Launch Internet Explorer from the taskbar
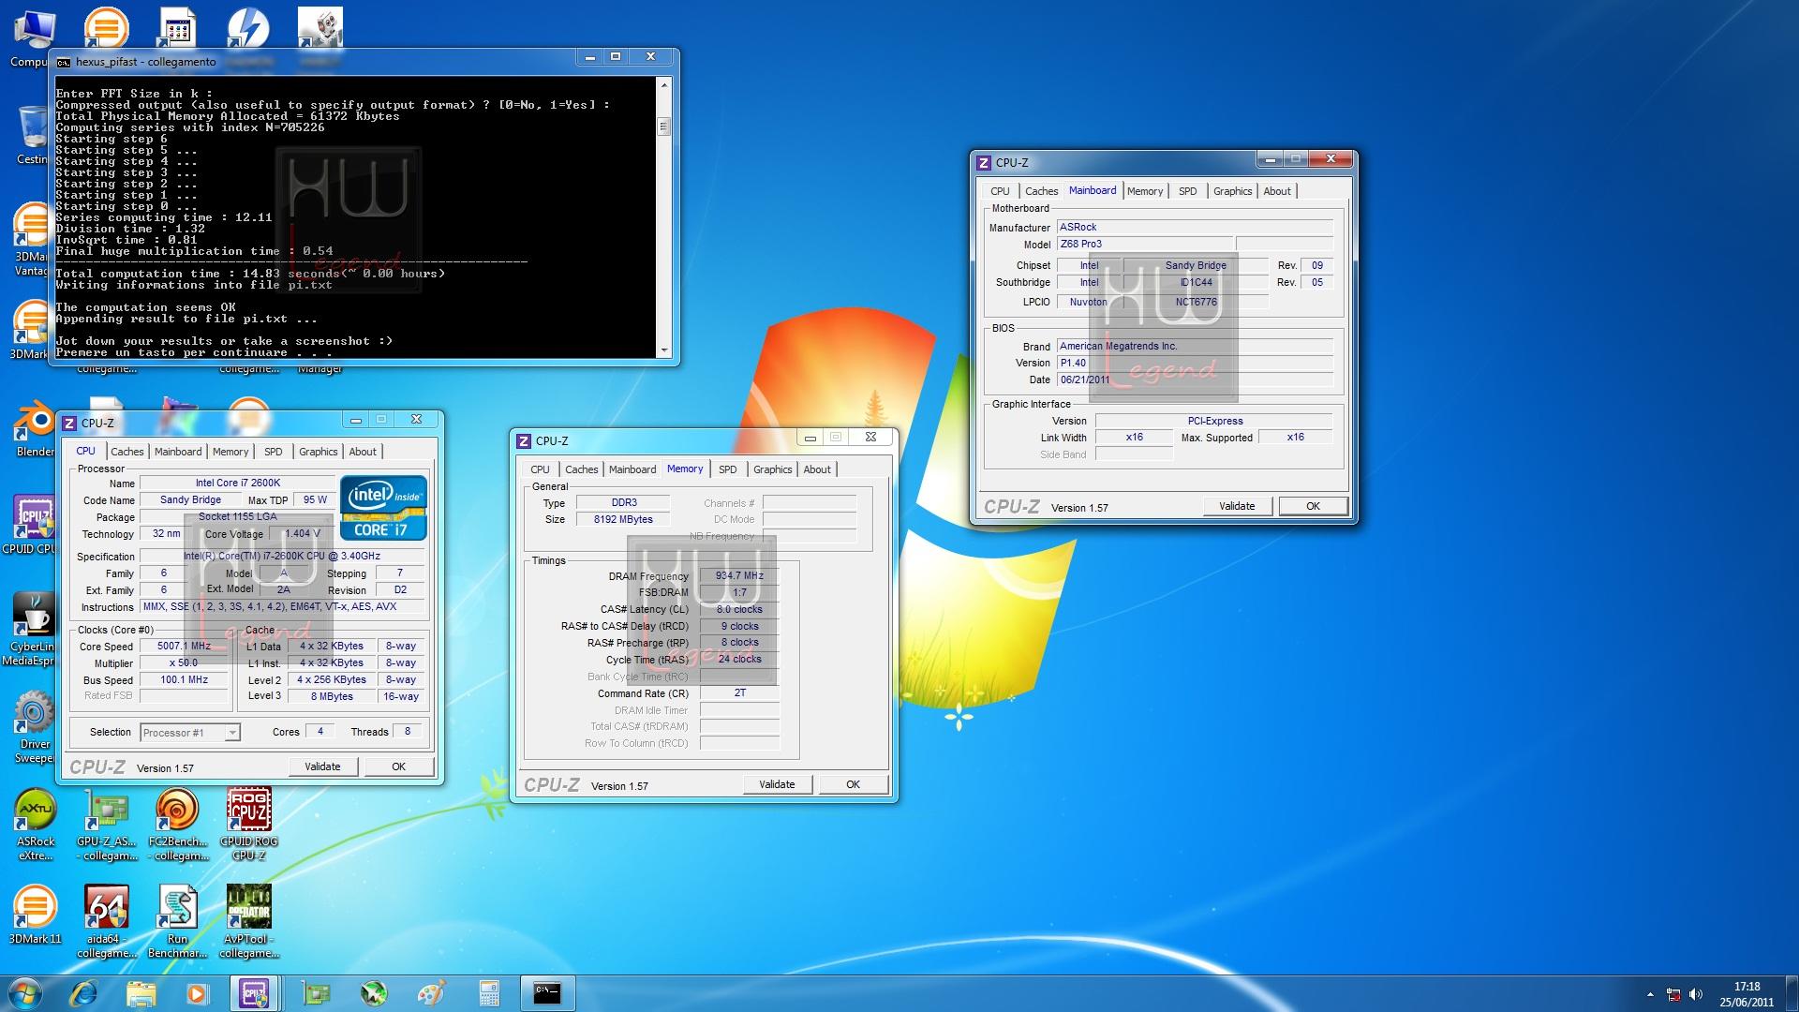 tap(84, 993)
